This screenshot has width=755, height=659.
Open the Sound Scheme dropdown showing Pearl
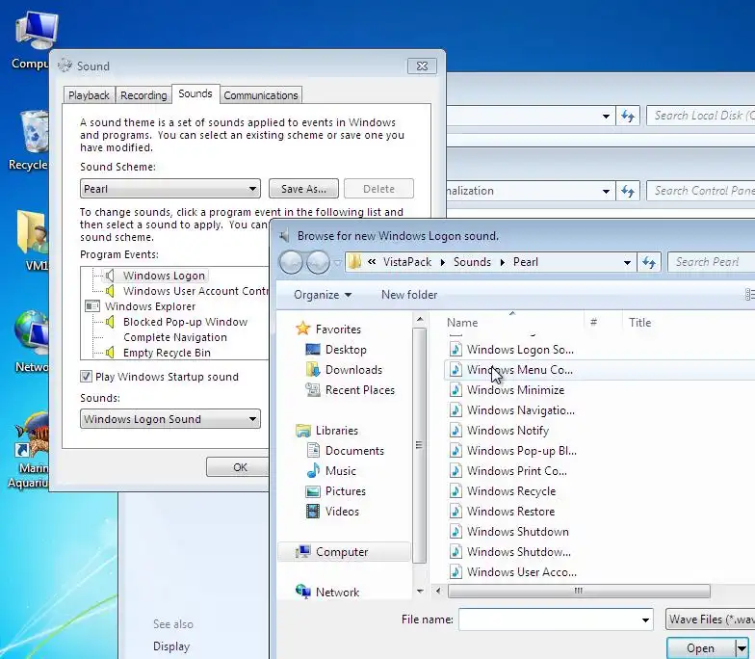coord(169,189)
